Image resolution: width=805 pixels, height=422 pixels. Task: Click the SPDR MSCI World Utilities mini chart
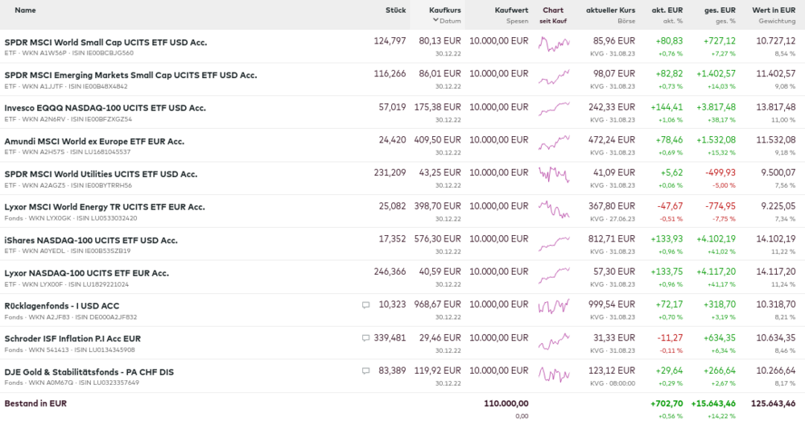point(554,176)
